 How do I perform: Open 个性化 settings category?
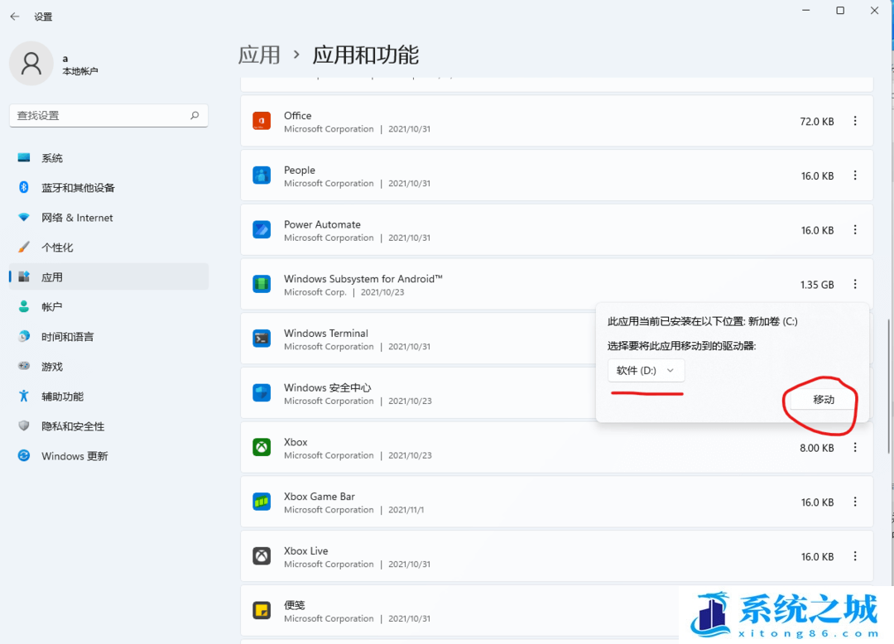point(108,248)
